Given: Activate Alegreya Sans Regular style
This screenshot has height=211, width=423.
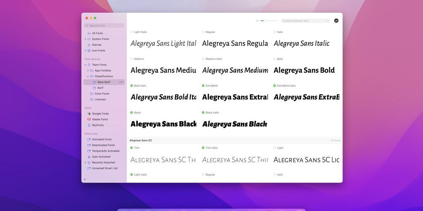Looking at the screenshot, I should [203, 32].
